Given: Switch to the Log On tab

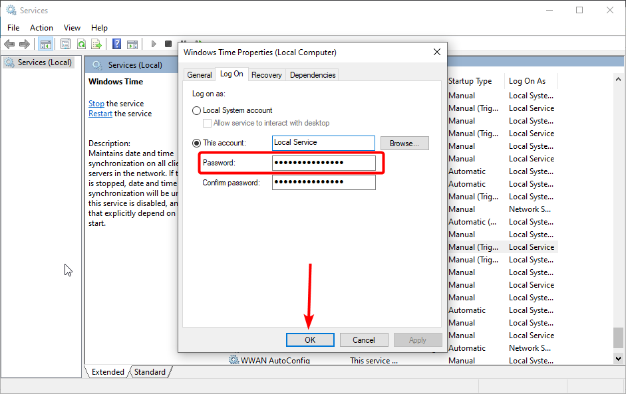Looking at the screenshot, I should [x=232, y=74].
